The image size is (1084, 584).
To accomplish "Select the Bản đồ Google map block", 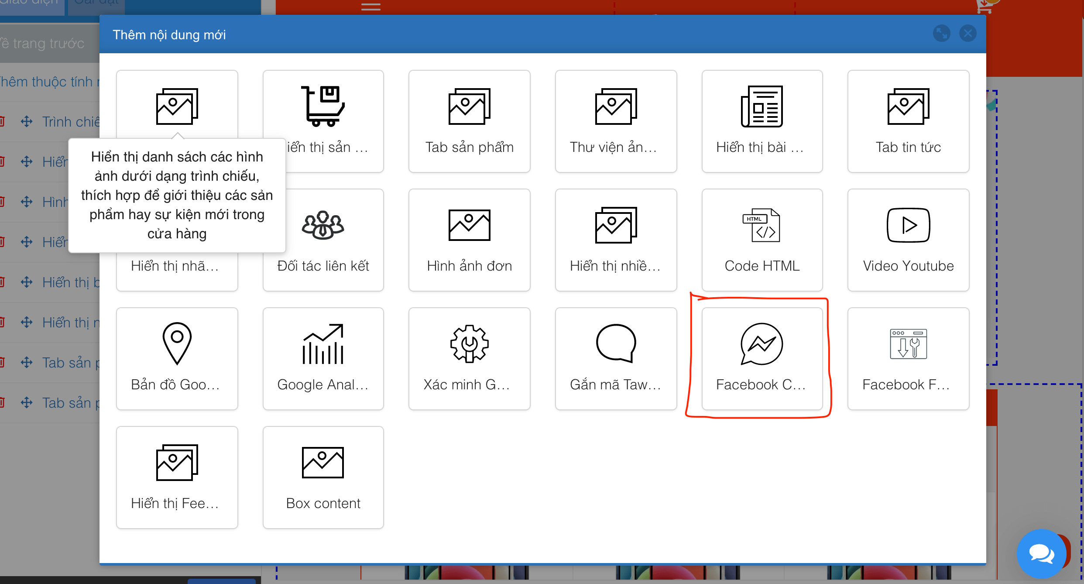I will [177, 359].
